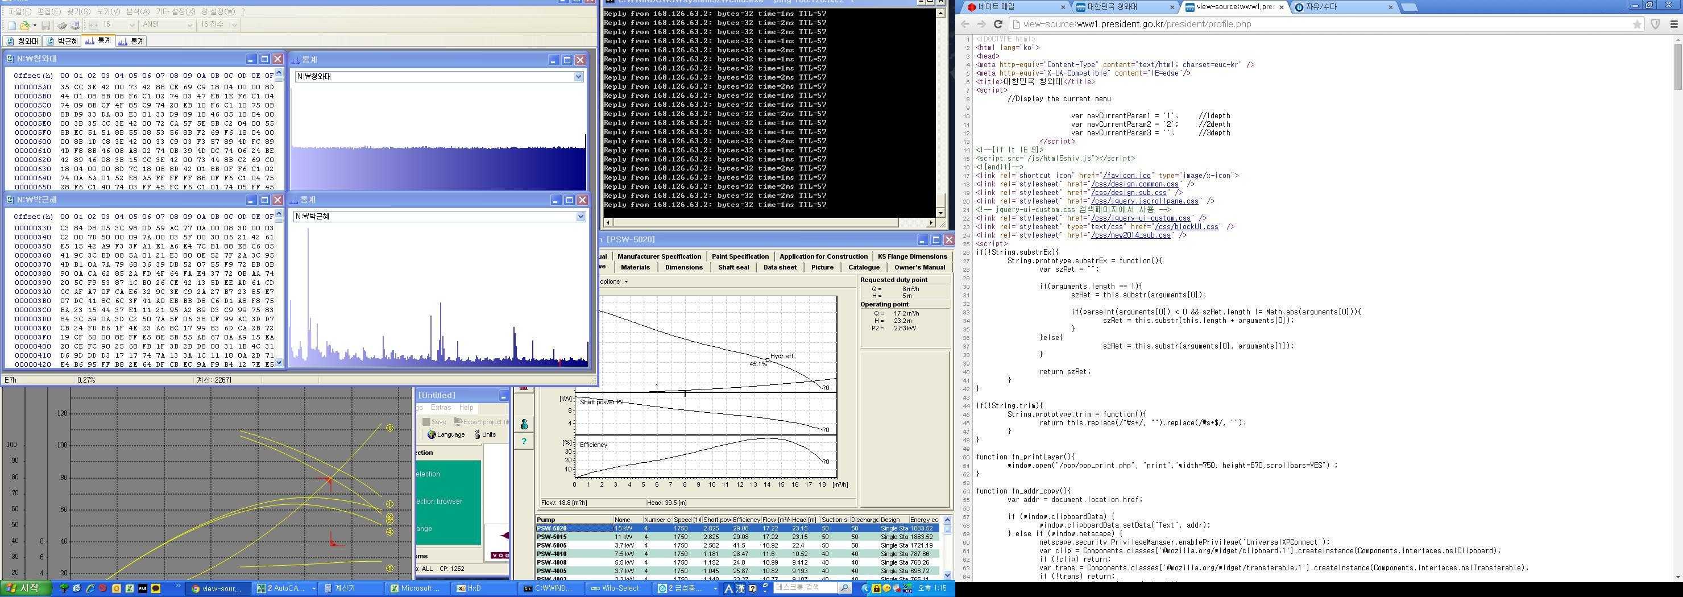Expand quick launch overflow chevron
Viewport: 1683px width, 597px height.
179,587
